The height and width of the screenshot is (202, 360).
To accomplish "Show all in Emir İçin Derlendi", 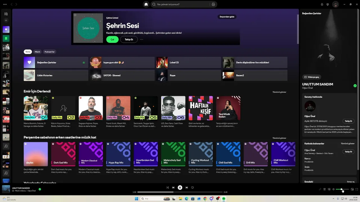I will point(279,92).
